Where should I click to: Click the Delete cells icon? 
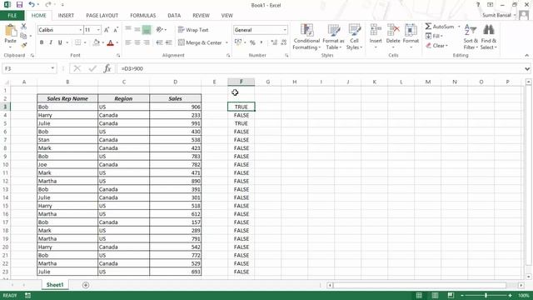tap(393, 30)
